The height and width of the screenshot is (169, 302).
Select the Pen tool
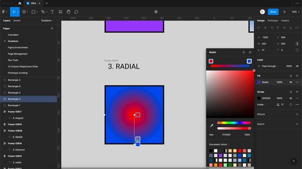point(43,12)
